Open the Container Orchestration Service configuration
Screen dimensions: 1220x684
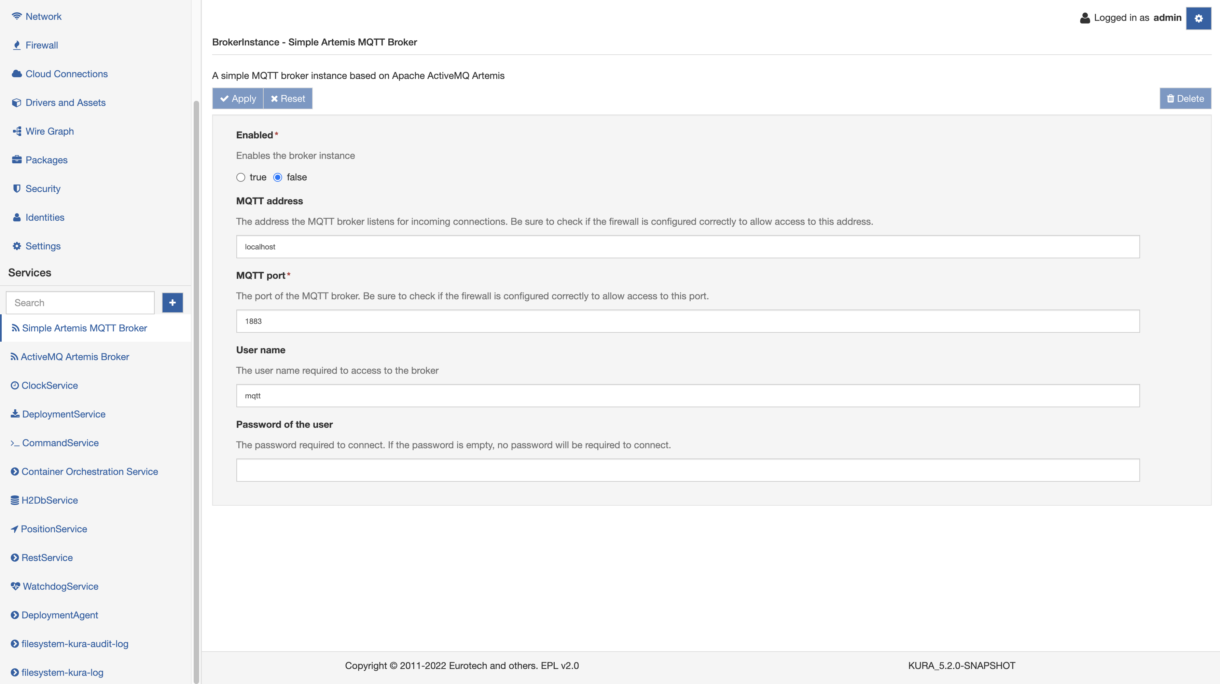click(89, 471)
